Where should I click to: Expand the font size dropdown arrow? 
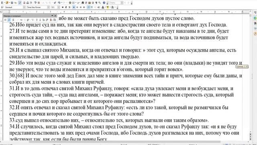(59, 7)
